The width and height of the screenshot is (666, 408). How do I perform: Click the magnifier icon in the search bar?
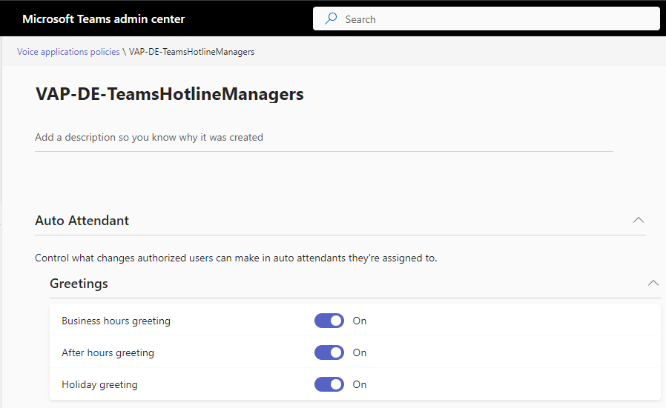[x=331, y=19]
